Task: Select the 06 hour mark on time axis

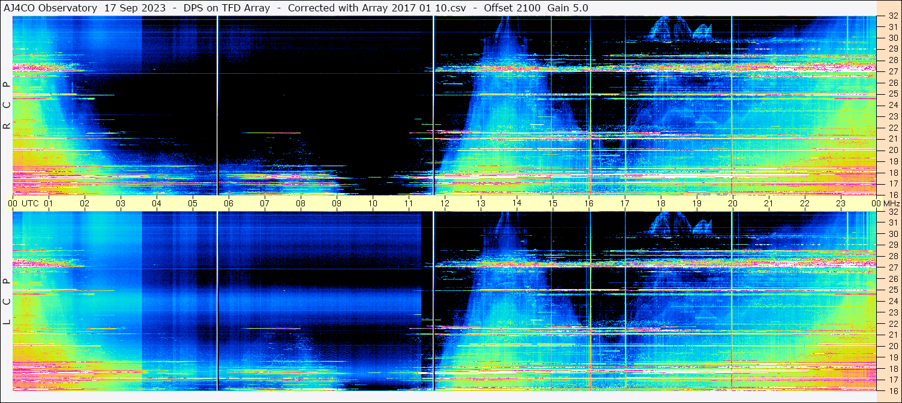Action: click(x=229, y=203)
